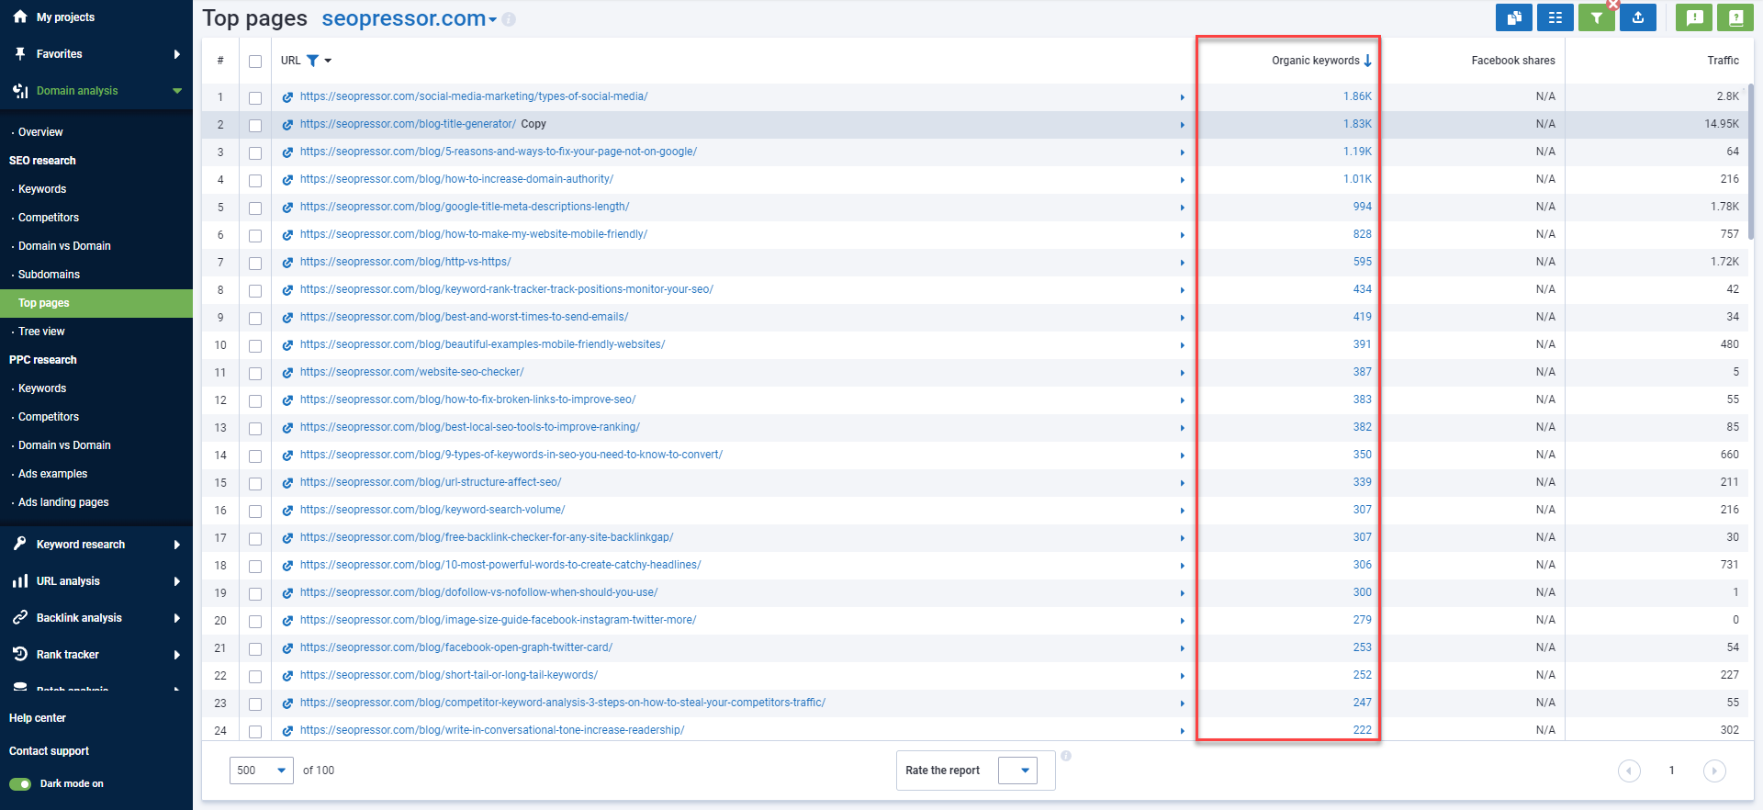
Task: Click the Keyword research key icon
Action: pyautogui.click(x=19, y=544)
